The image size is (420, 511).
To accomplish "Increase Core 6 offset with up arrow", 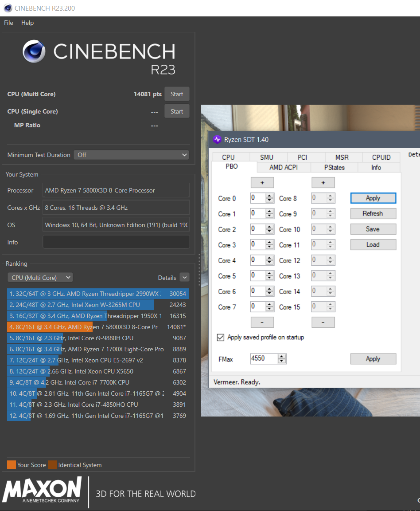I will 269,289.
